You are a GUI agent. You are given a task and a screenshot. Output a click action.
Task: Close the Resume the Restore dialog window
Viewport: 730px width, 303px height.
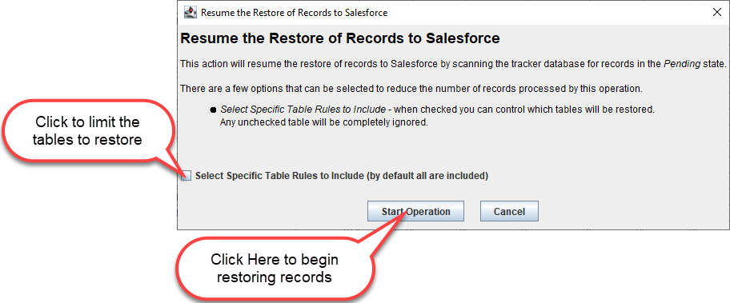point(717,13)
